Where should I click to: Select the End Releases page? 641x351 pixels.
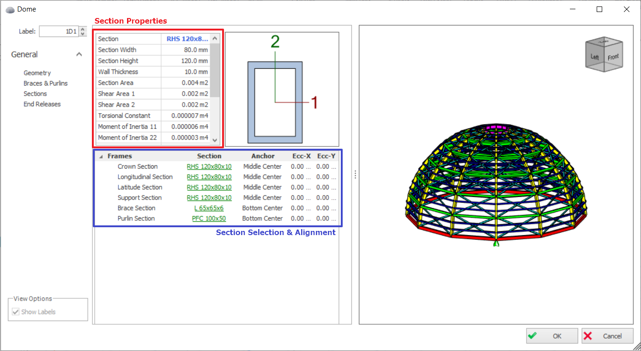pyautogui.click(x=42, y=104)
